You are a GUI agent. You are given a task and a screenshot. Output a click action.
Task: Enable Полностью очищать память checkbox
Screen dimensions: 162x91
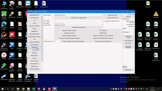(x=104, y=21)
